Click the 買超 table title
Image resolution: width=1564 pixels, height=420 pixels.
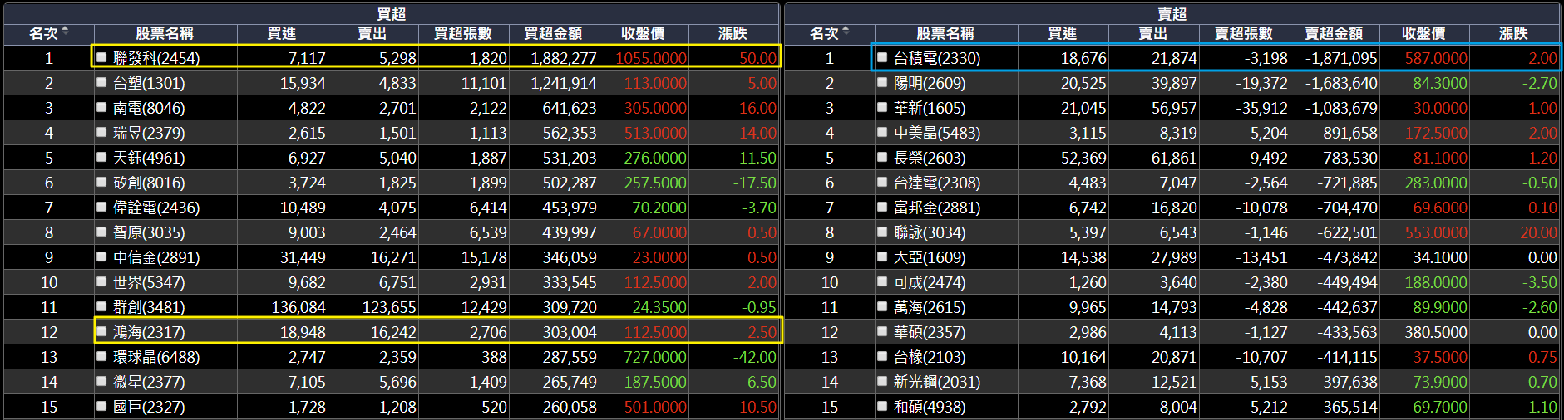coord(391,14)
